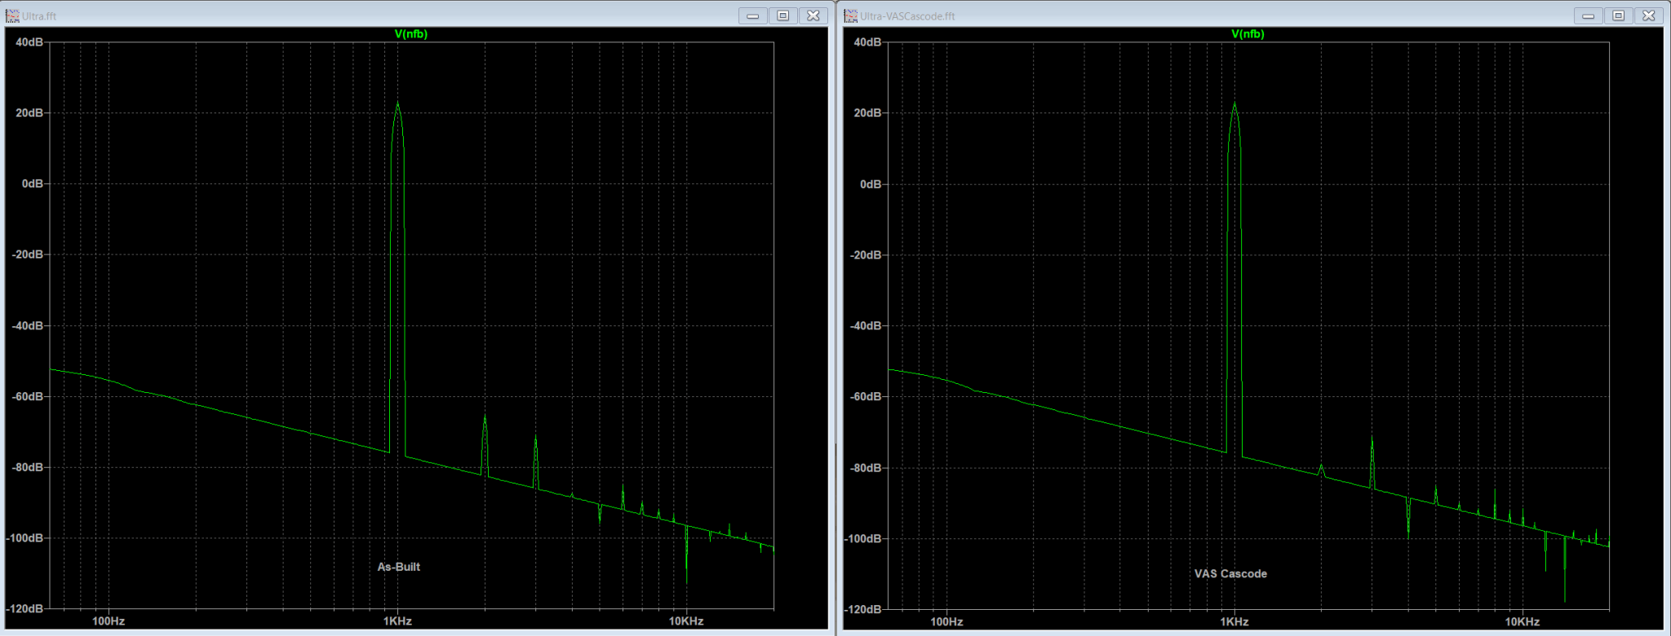Close the Ultra.fft window
This screenshot has height=636, width=1671.
pos(813,15)
